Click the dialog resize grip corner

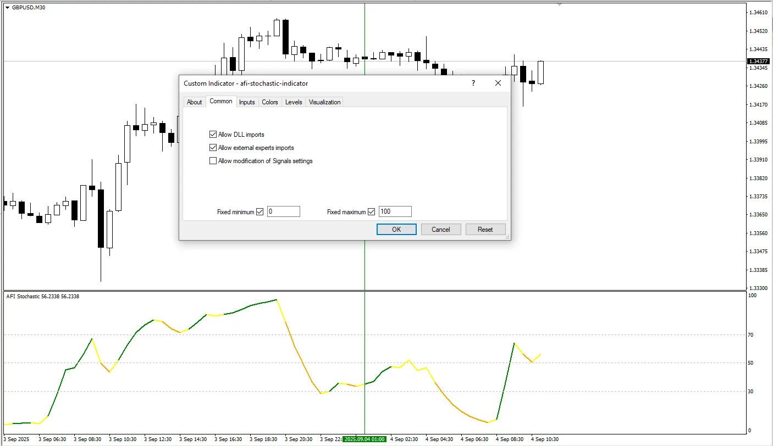508,237
